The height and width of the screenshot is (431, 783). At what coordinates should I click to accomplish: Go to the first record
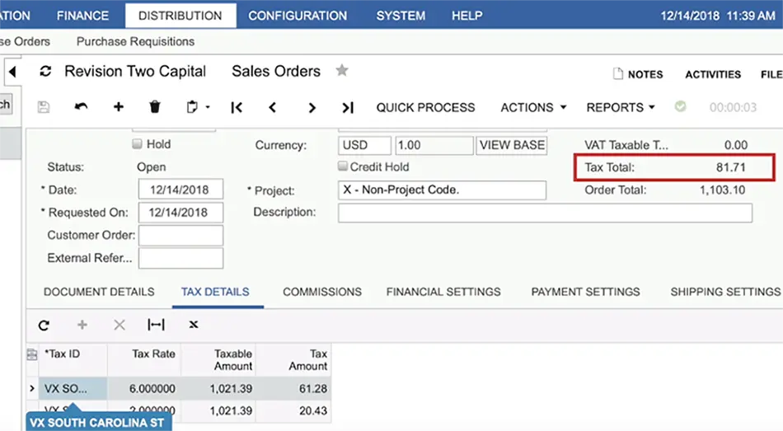(x=237, y=107)
